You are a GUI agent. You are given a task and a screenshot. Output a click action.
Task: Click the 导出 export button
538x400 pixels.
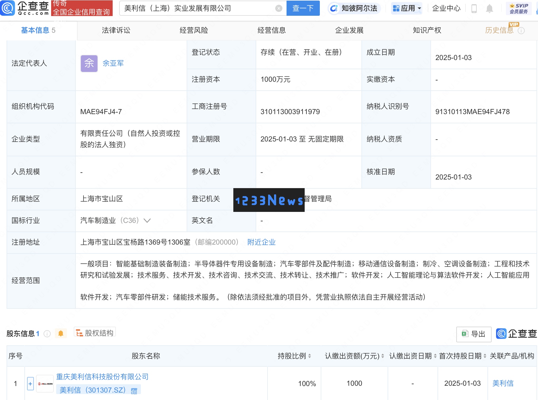tap(474, 334)
